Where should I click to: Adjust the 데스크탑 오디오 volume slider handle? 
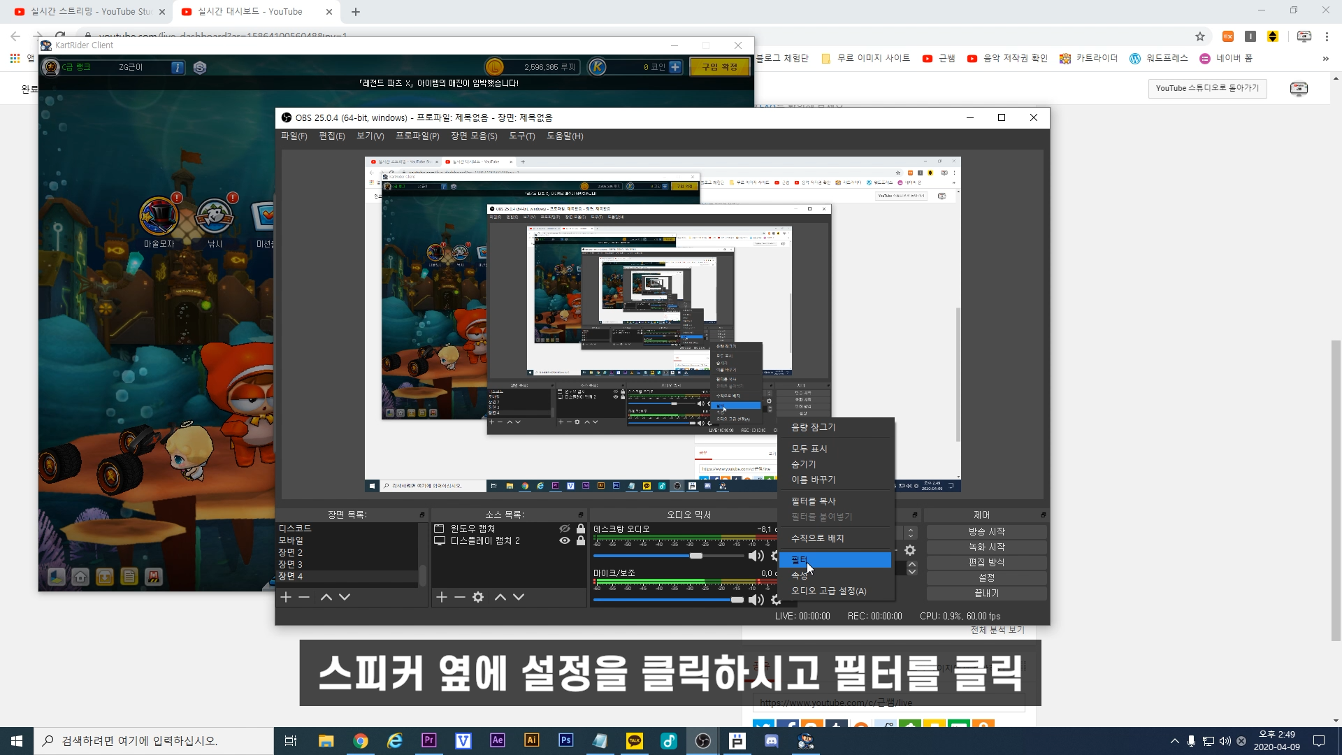(x=696, y=556)
